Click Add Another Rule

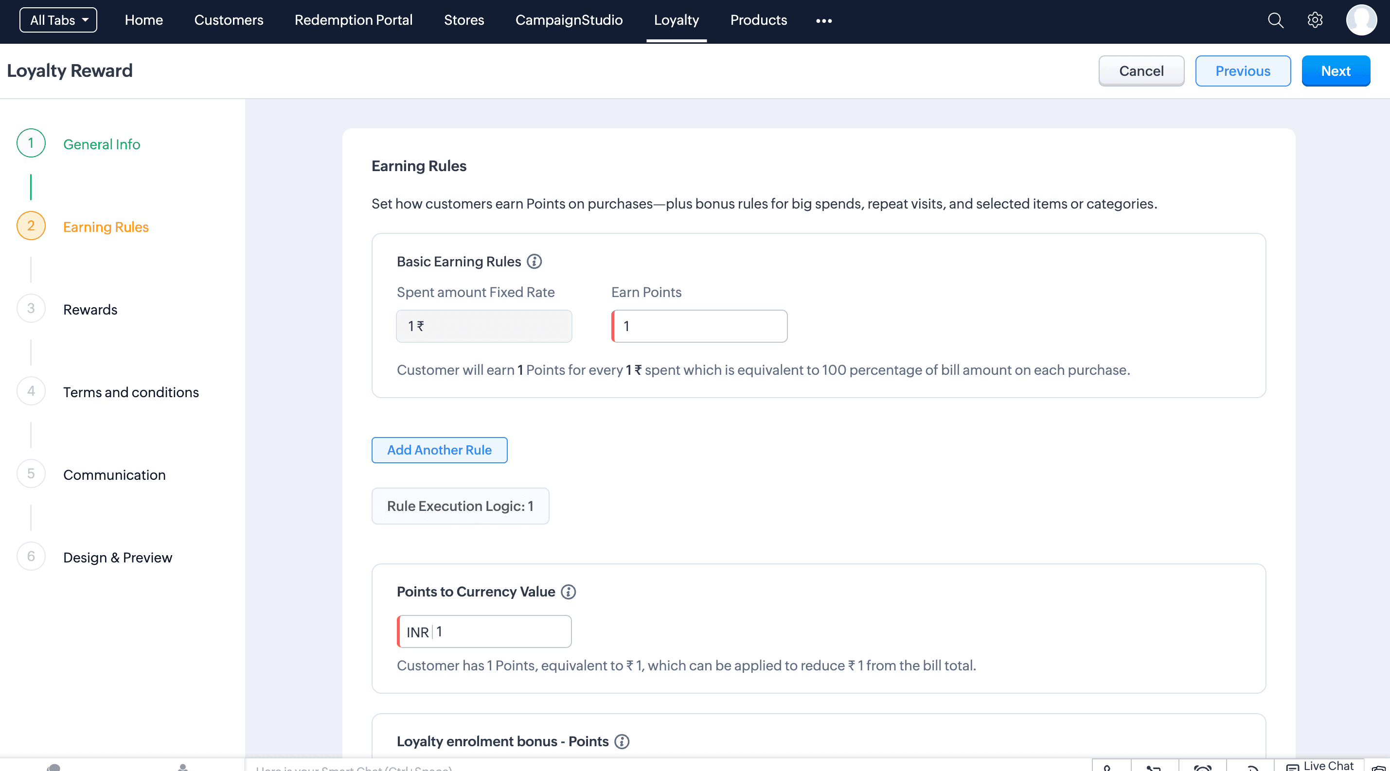pyautogui.click(x=439, y=450)
